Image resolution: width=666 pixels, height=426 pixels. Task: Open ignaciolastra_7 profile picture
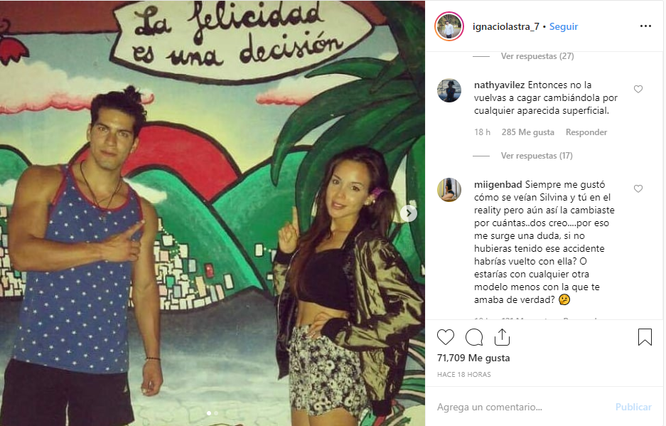449,26
